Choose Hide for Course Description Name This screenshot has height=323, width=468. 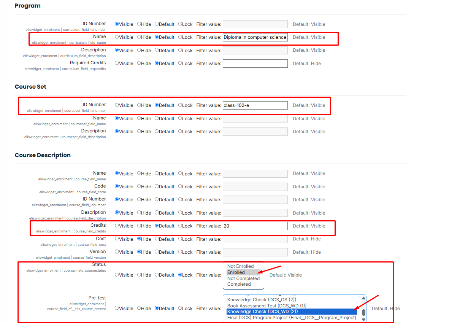139,173
